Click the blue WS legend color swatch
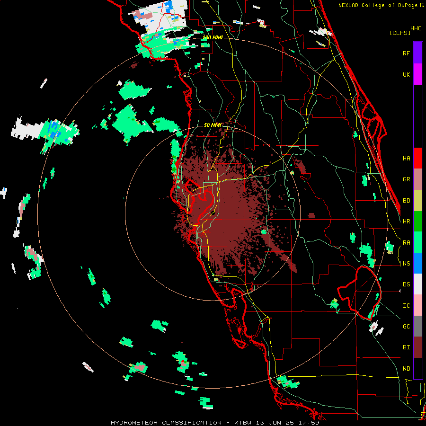 (418, 263)
